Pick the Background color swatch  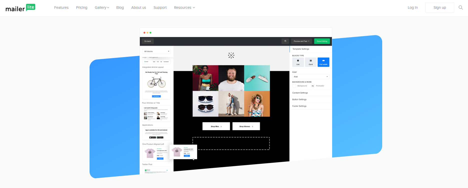pyautogui.click(x=294, y=86)
